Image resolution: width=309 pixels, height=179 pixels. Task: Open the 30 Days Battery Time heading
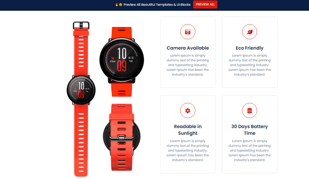pos(249,130)
